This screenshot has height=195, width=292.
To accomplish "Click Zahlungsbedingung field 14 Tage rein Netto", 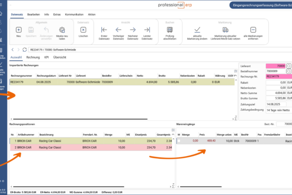I will pos(279,110).
